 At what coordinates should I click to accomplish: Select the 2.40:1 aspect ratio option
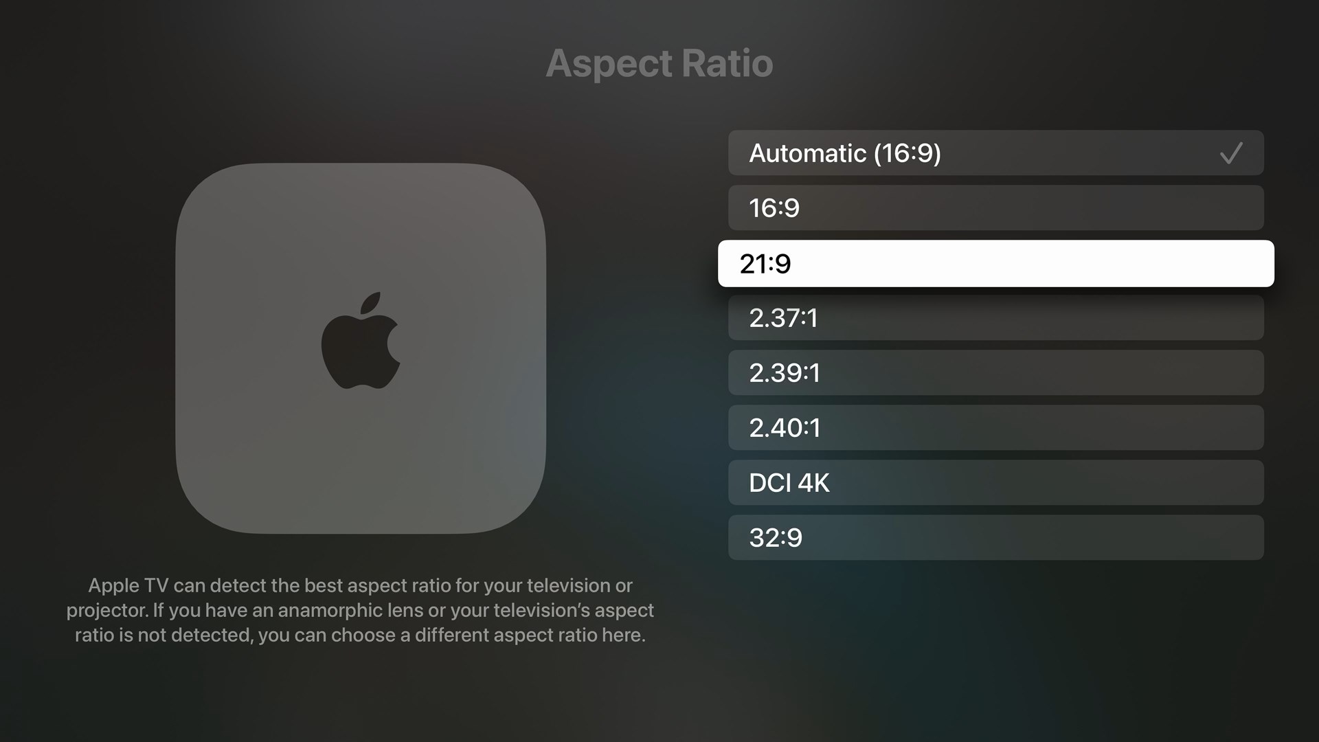click(x=995, y=427)
